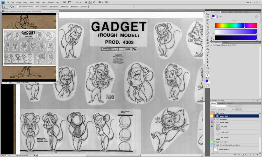This screenshot has width=262, height=157.
Task: Select the case_breakdown layer thumbnail
Action: tap(216, 149)
